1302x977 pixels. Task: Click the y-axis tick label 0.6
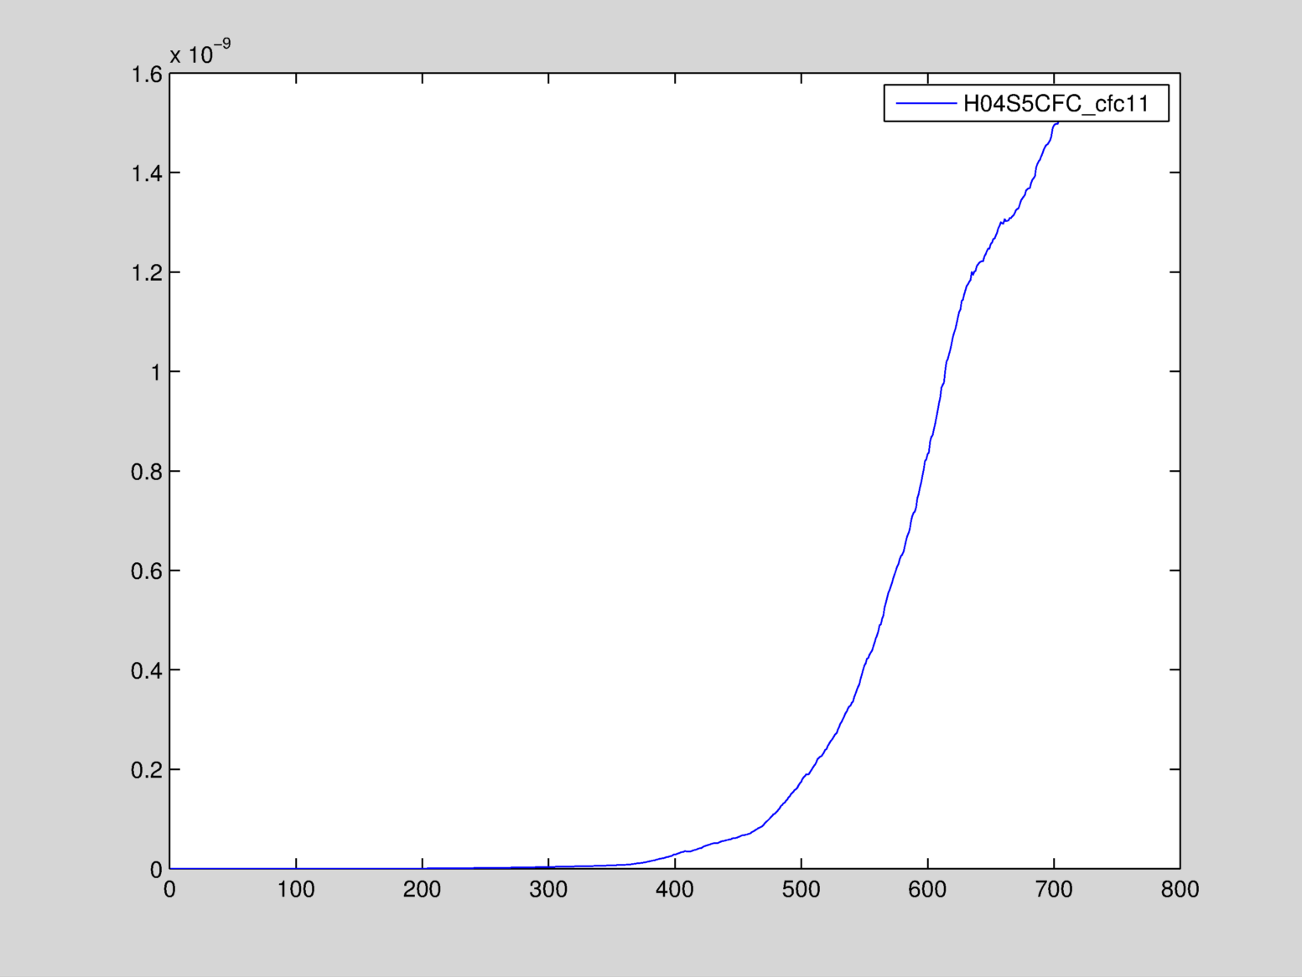[146, 571]
